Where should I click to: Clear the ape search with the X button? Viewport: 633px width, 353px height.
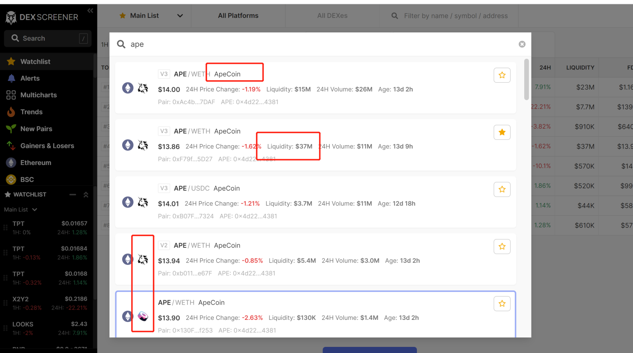[x=522, y=44]
